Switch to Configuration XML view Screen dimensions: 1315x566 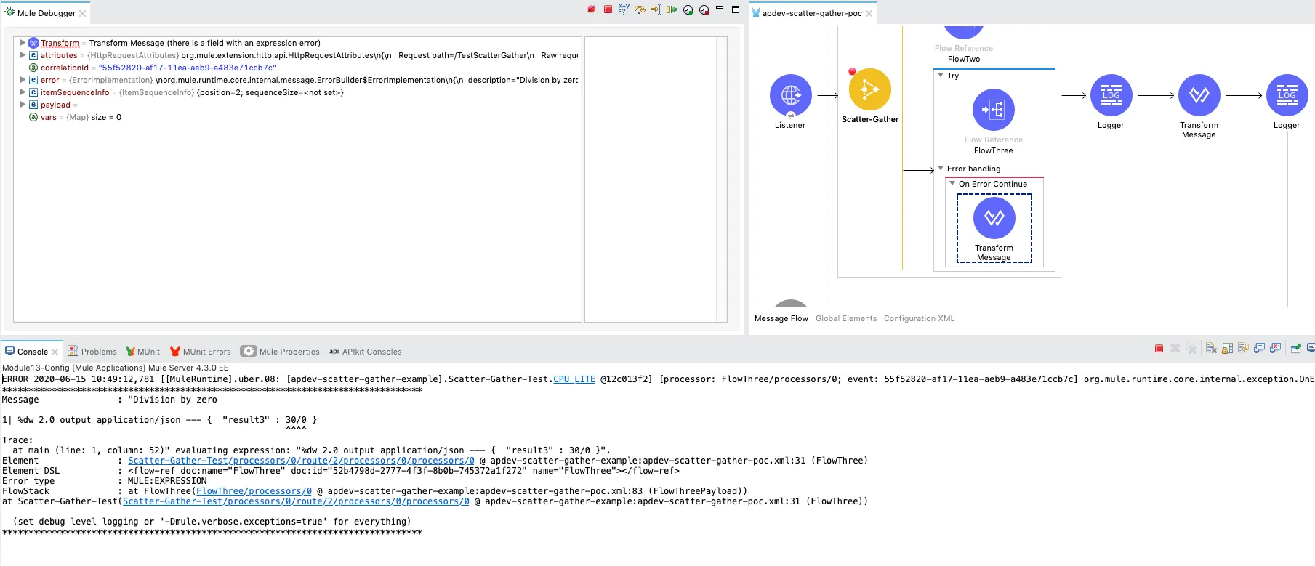[920, 318]
